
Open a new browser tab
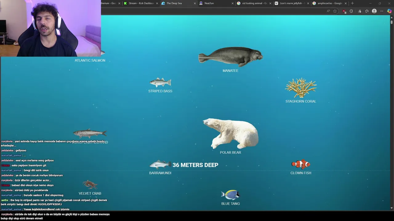tap(352, 3)
